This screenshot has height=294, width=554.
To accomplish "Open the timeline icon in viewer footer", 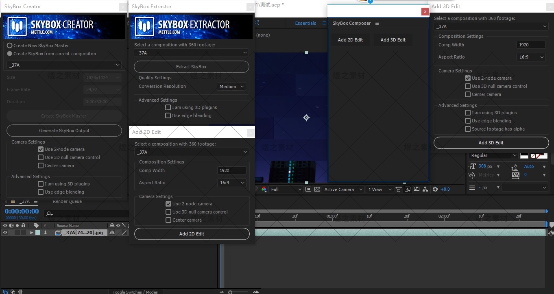I will tap(417, 189).
